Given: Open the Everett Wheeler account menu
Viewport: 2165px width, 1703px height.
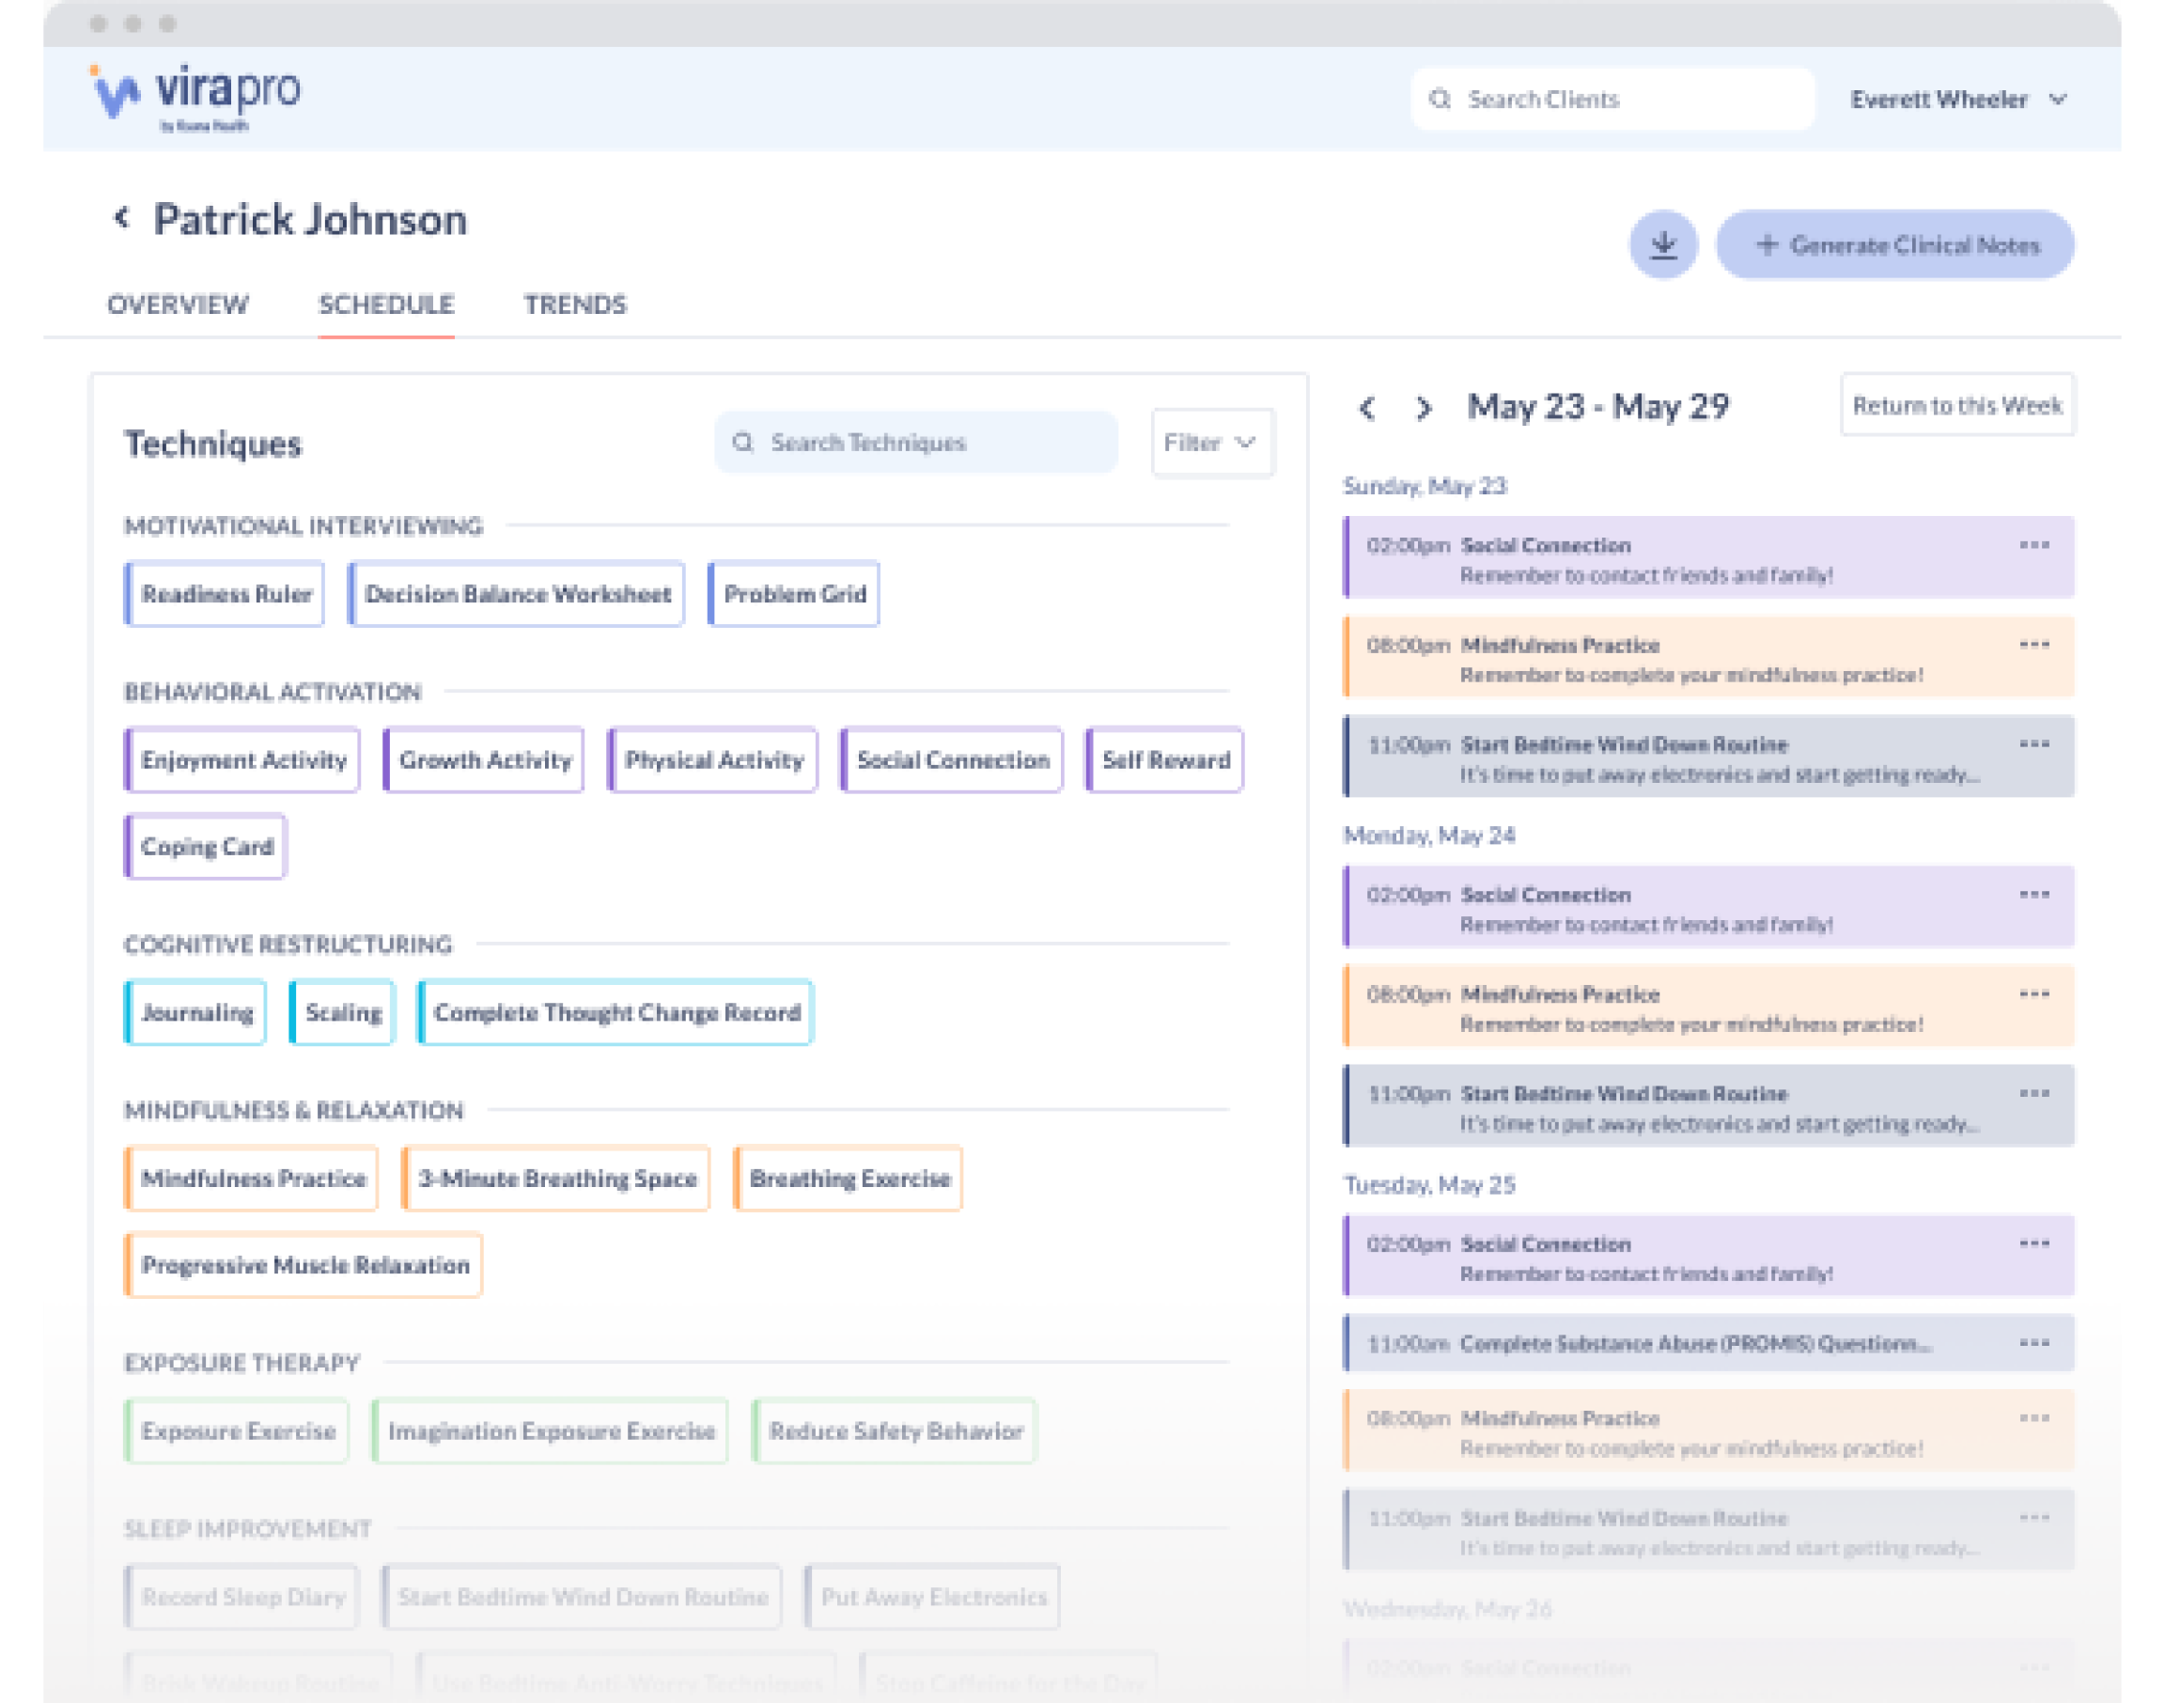Looking at the screenshot, I should 1958,99.
